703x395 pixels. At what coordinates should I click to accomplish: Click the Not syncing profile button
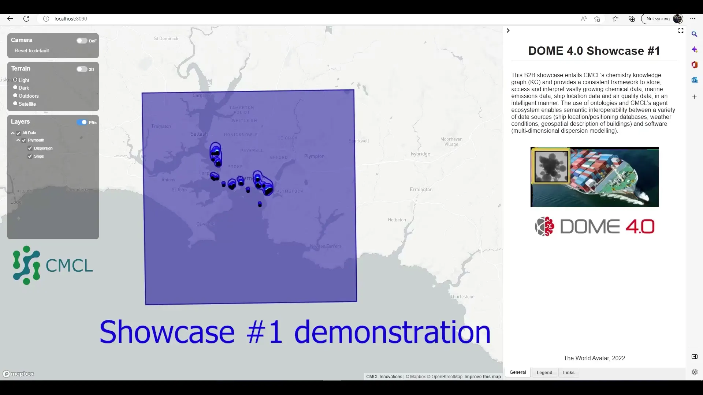662,19
